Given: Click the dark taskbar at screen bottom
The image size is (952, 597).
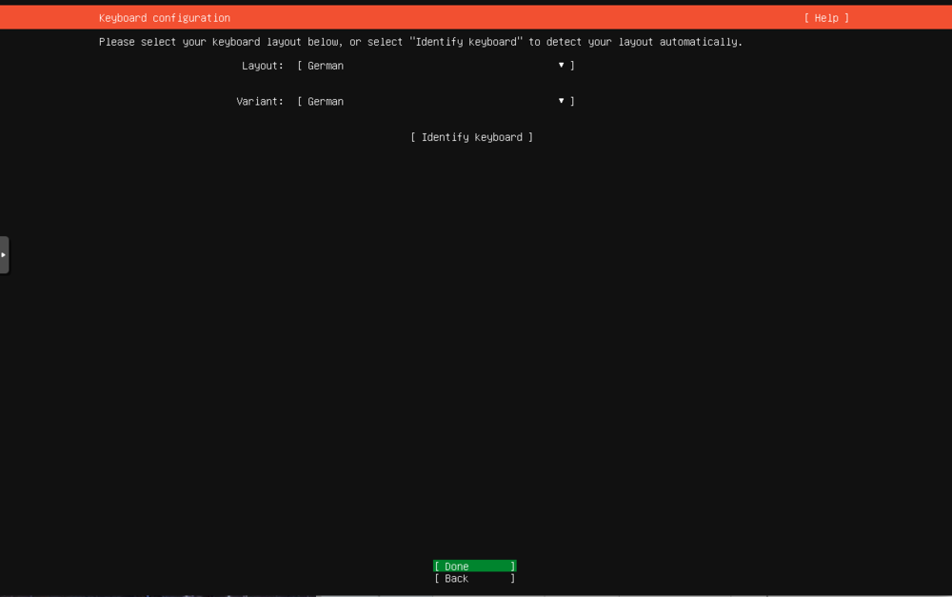Looking at the screenshot, I should (476, 593).
